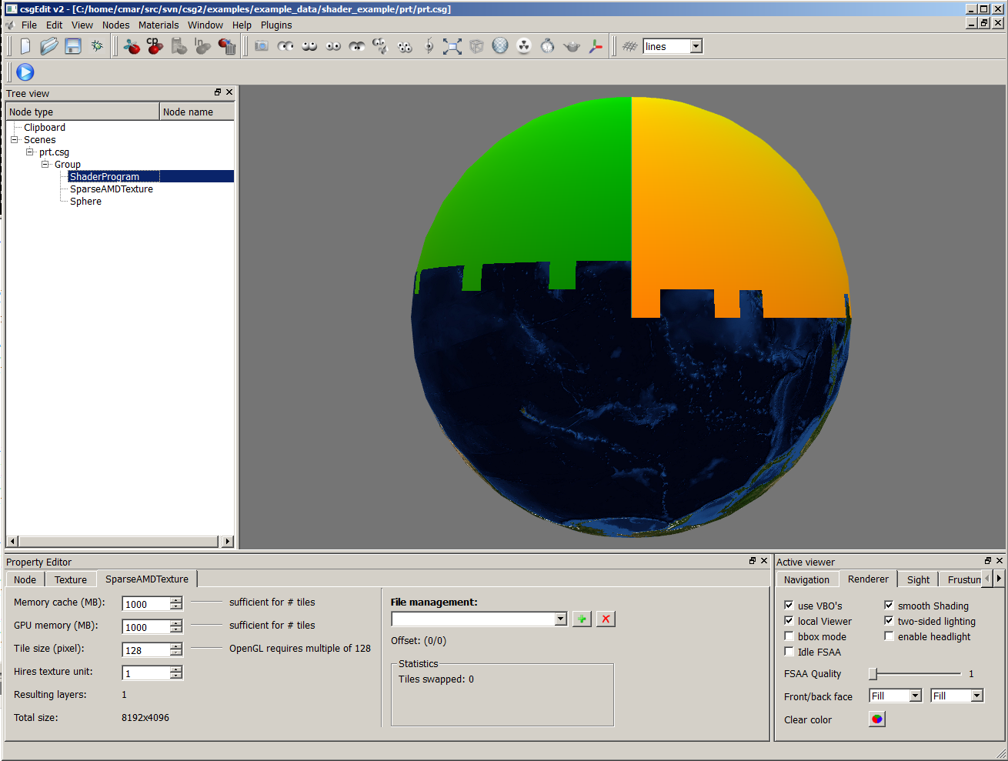Open the lines dropdown in toolbar
Screen dimensions: 1008x761
(x=696, y=46)
